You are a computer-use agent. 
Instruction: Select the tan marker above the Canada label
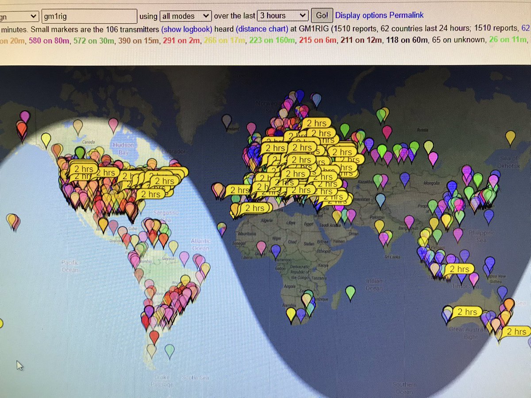78,127
